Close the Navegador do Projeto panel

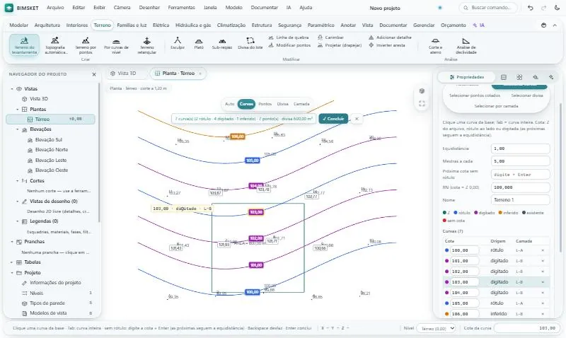pos(94,74)
